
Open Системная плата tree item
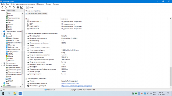(14, 18)
